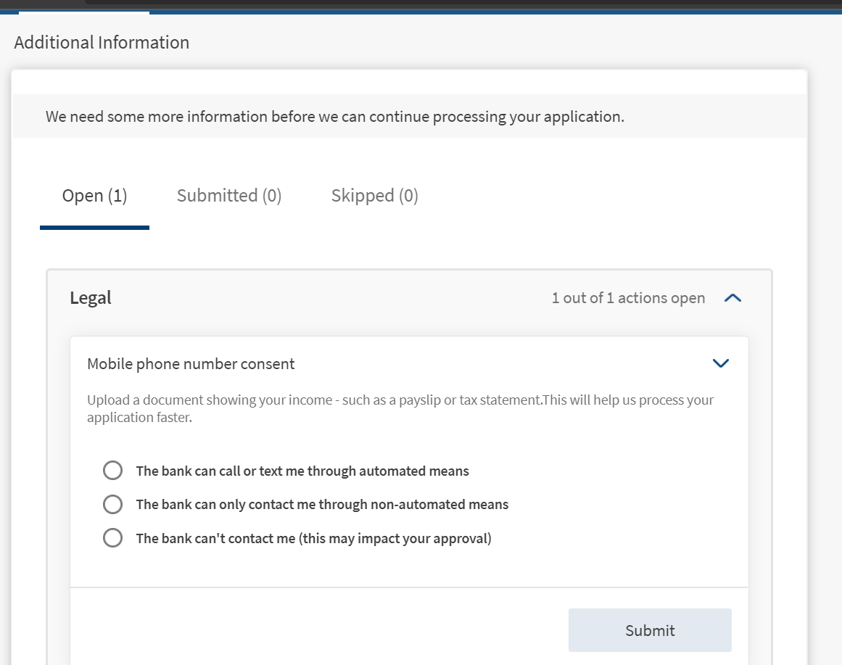842x665 pixels.
Task: Click the Additional Information page heading
Action: click(102, 43)
